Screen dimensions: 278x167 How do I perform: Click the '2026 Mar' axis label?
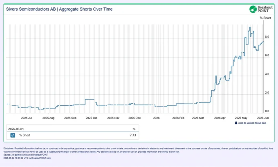[198, 118]
